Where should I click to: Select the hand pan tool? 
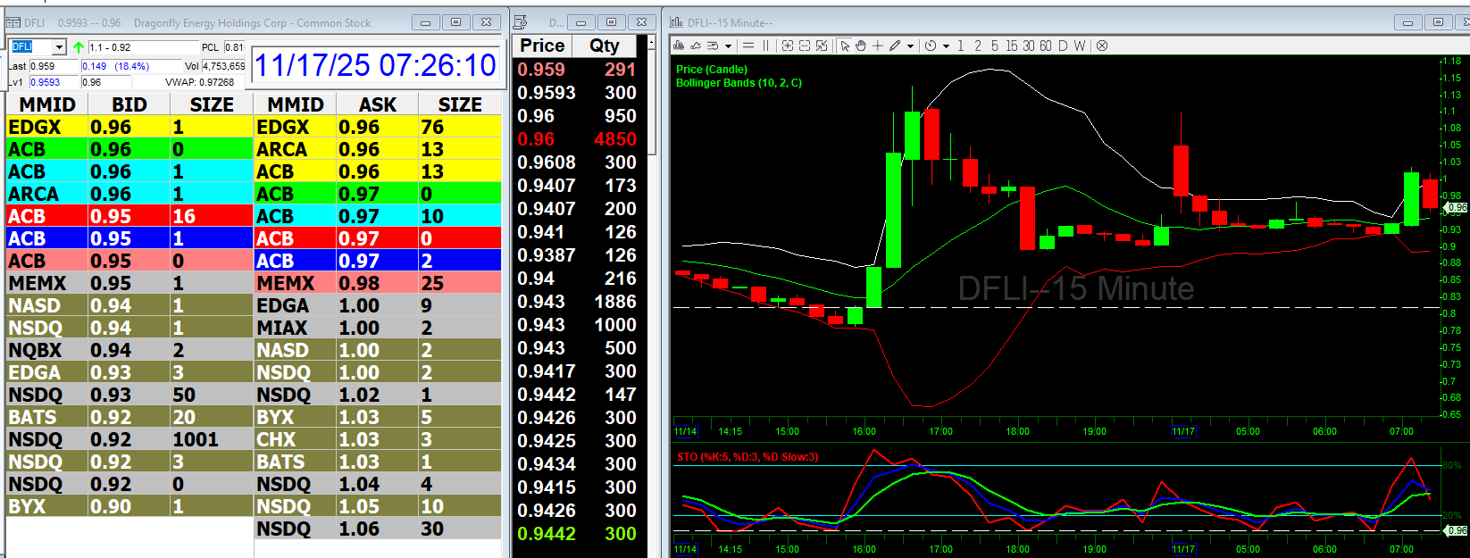coord(861,46)
